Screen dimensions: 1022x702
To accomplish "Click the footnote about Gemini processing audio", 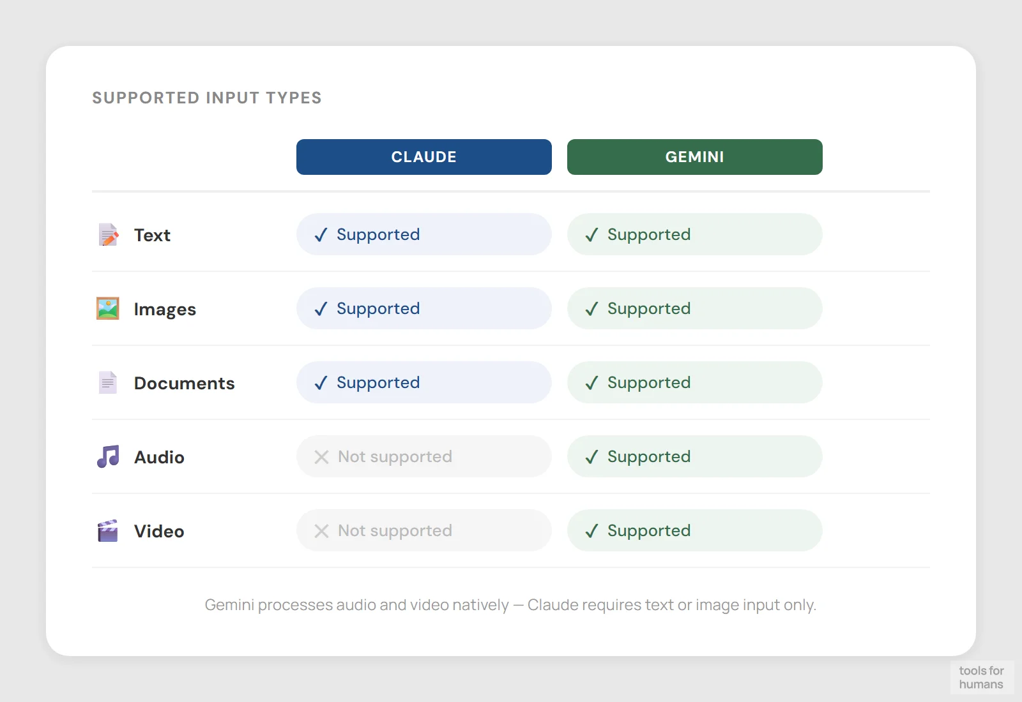I will point(510,604).
